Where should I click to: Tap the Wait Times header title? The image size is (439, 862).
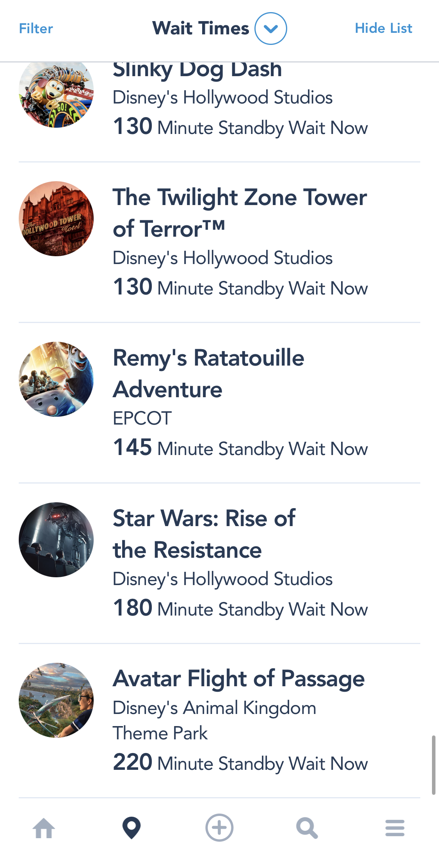[x=201, y=29]
